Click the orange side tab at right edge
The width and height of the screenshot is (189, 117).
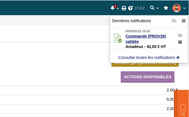pos(182,104)
